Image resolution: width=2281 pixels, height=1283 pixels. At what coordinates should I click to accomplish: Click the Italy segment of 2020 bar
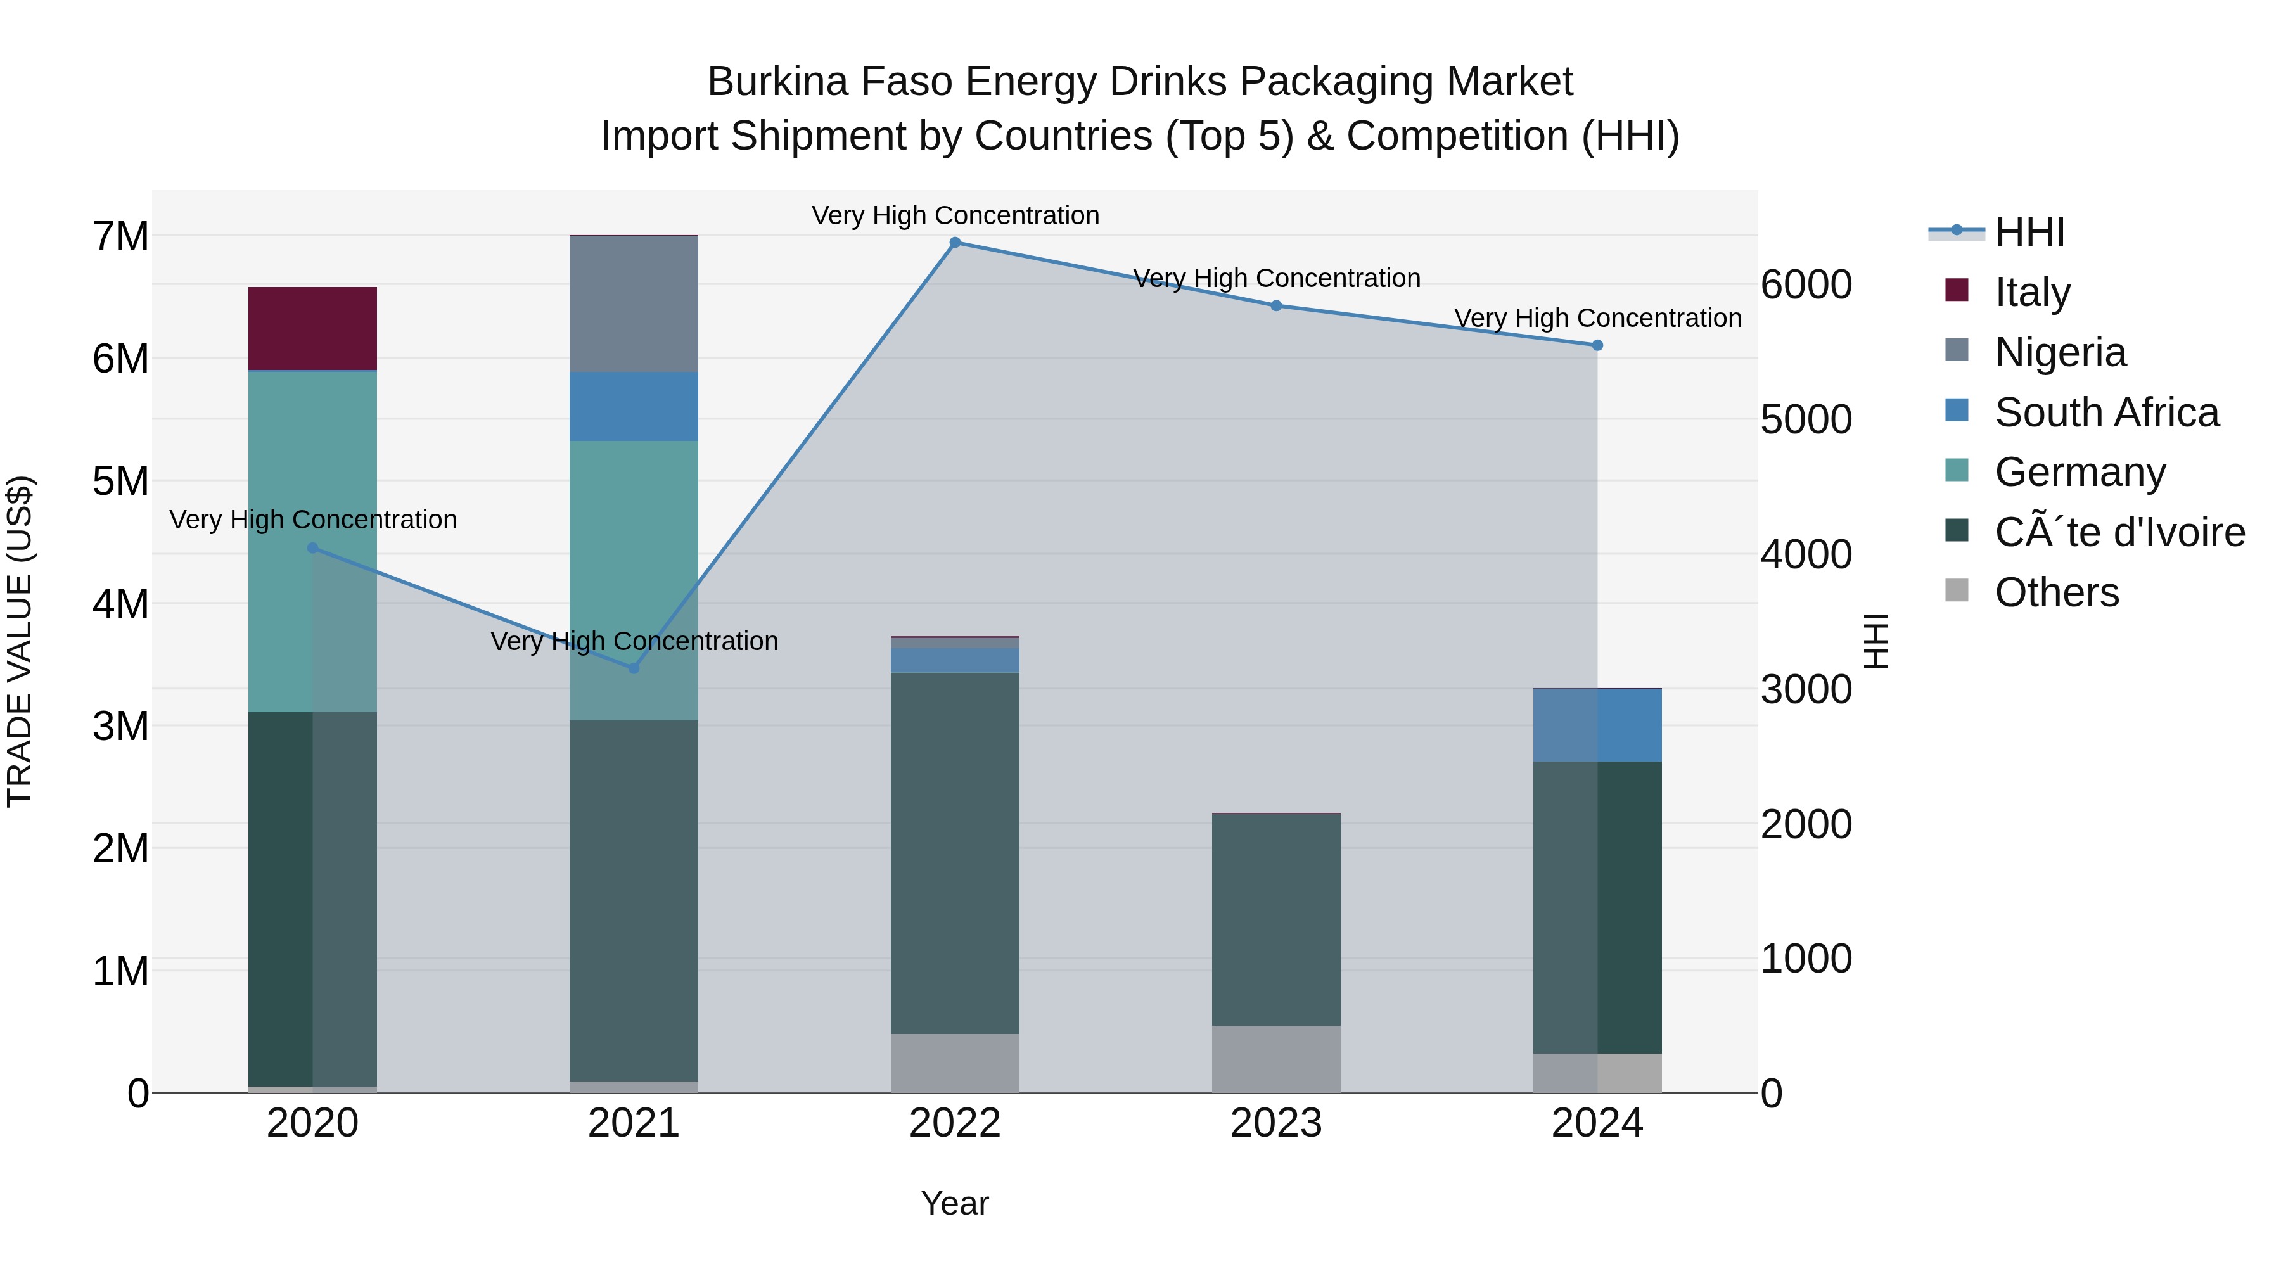click(312, 328)
